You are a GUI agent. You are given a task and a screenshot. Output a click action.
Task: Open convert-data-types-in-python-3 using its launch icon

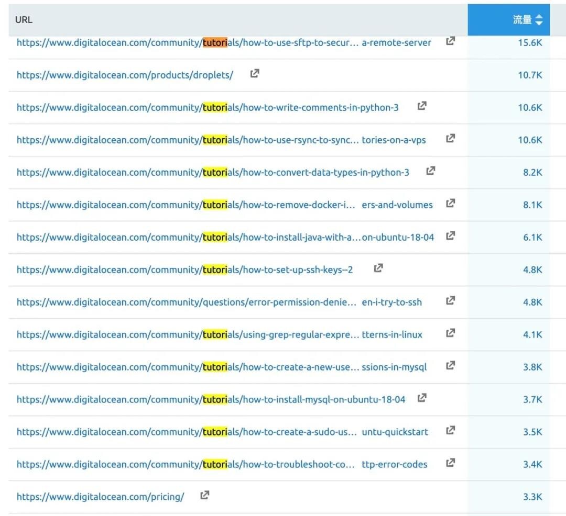pyautogui.click(x=430, y=171)
